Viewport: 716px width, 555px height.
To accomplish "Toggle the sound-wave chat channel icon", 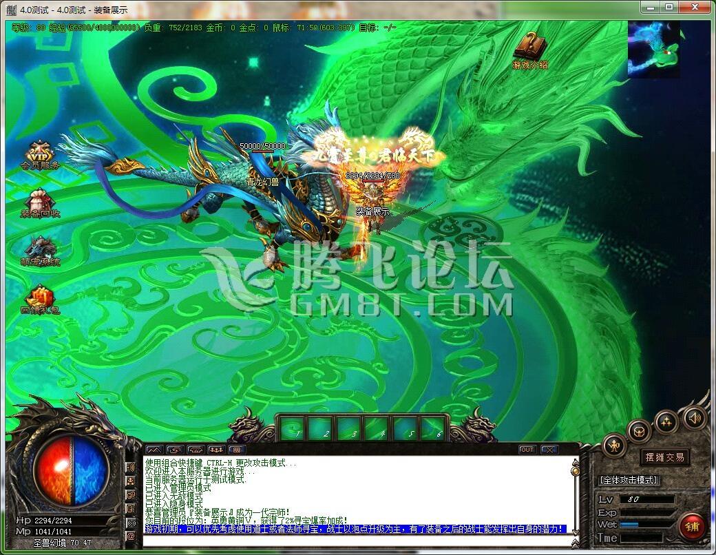I will tap(131, 467).
